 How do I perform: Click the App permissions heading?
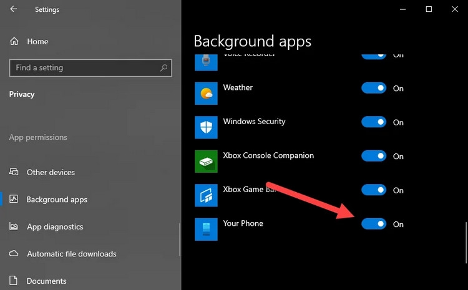pos(38,138)
